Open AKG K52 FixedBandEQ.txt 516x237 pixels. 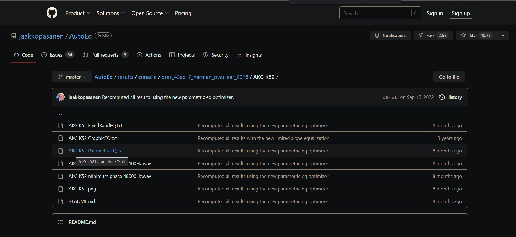tap(95, 126)
